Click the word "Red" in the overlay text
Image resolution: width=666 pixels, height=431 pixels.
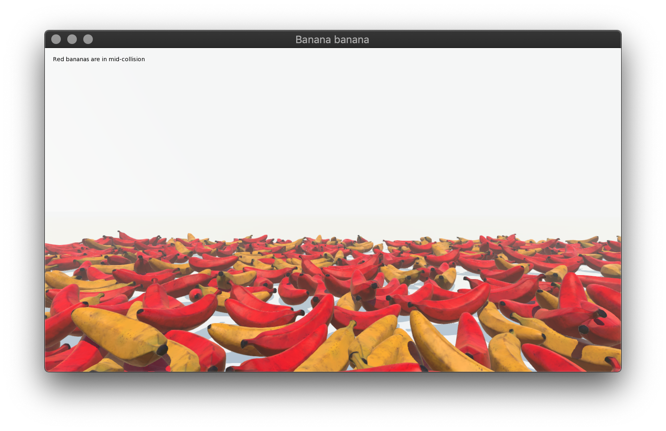tap(58, 59)
